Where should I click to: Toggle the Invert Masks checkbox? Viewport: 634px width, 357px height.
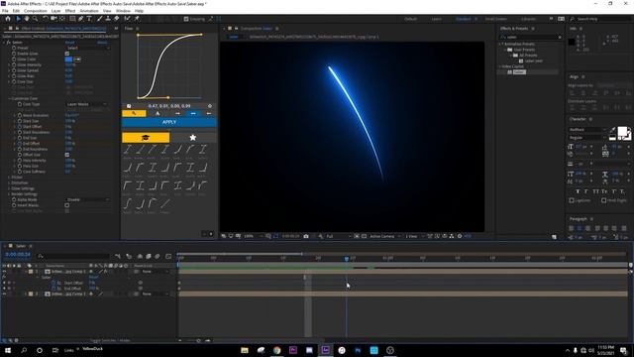67,205
